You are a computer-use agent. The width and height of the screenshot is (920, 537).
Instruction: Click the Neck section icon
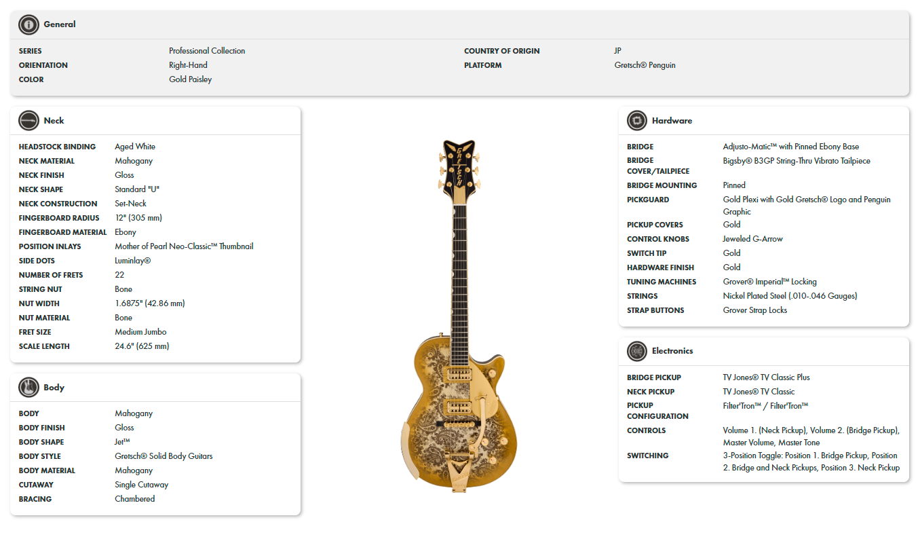(x=28, y=121)
